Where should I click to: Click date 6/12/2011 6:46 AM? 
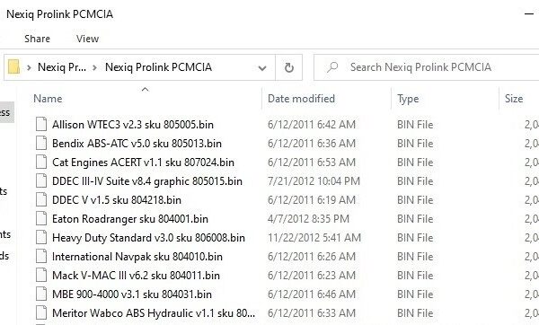coord(312,294)
